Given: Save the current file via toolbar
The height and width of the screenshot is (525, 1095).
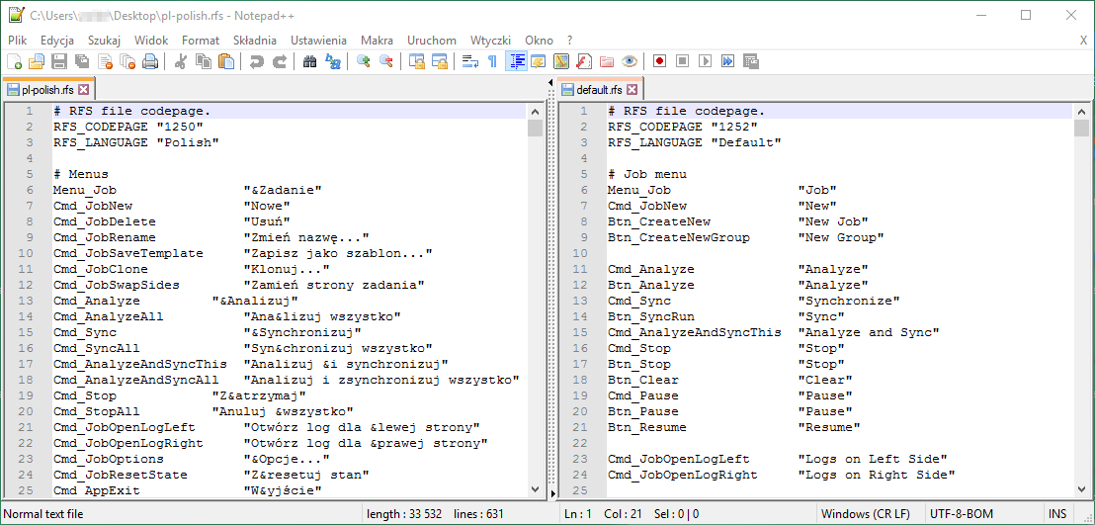Looking at the screenshot, I should [x=59, y=61].
